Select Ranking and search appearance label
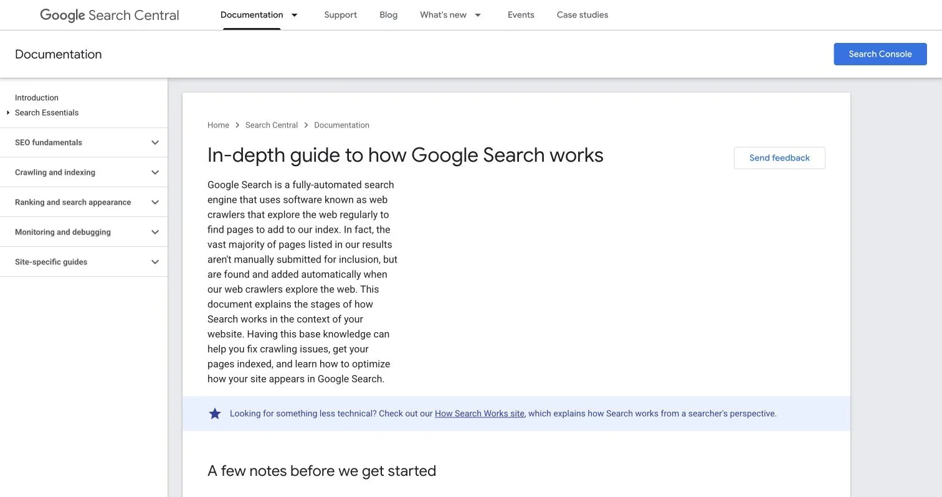Image resolution: width=942 pixels, height=497 pixels. tap(73, 202)
